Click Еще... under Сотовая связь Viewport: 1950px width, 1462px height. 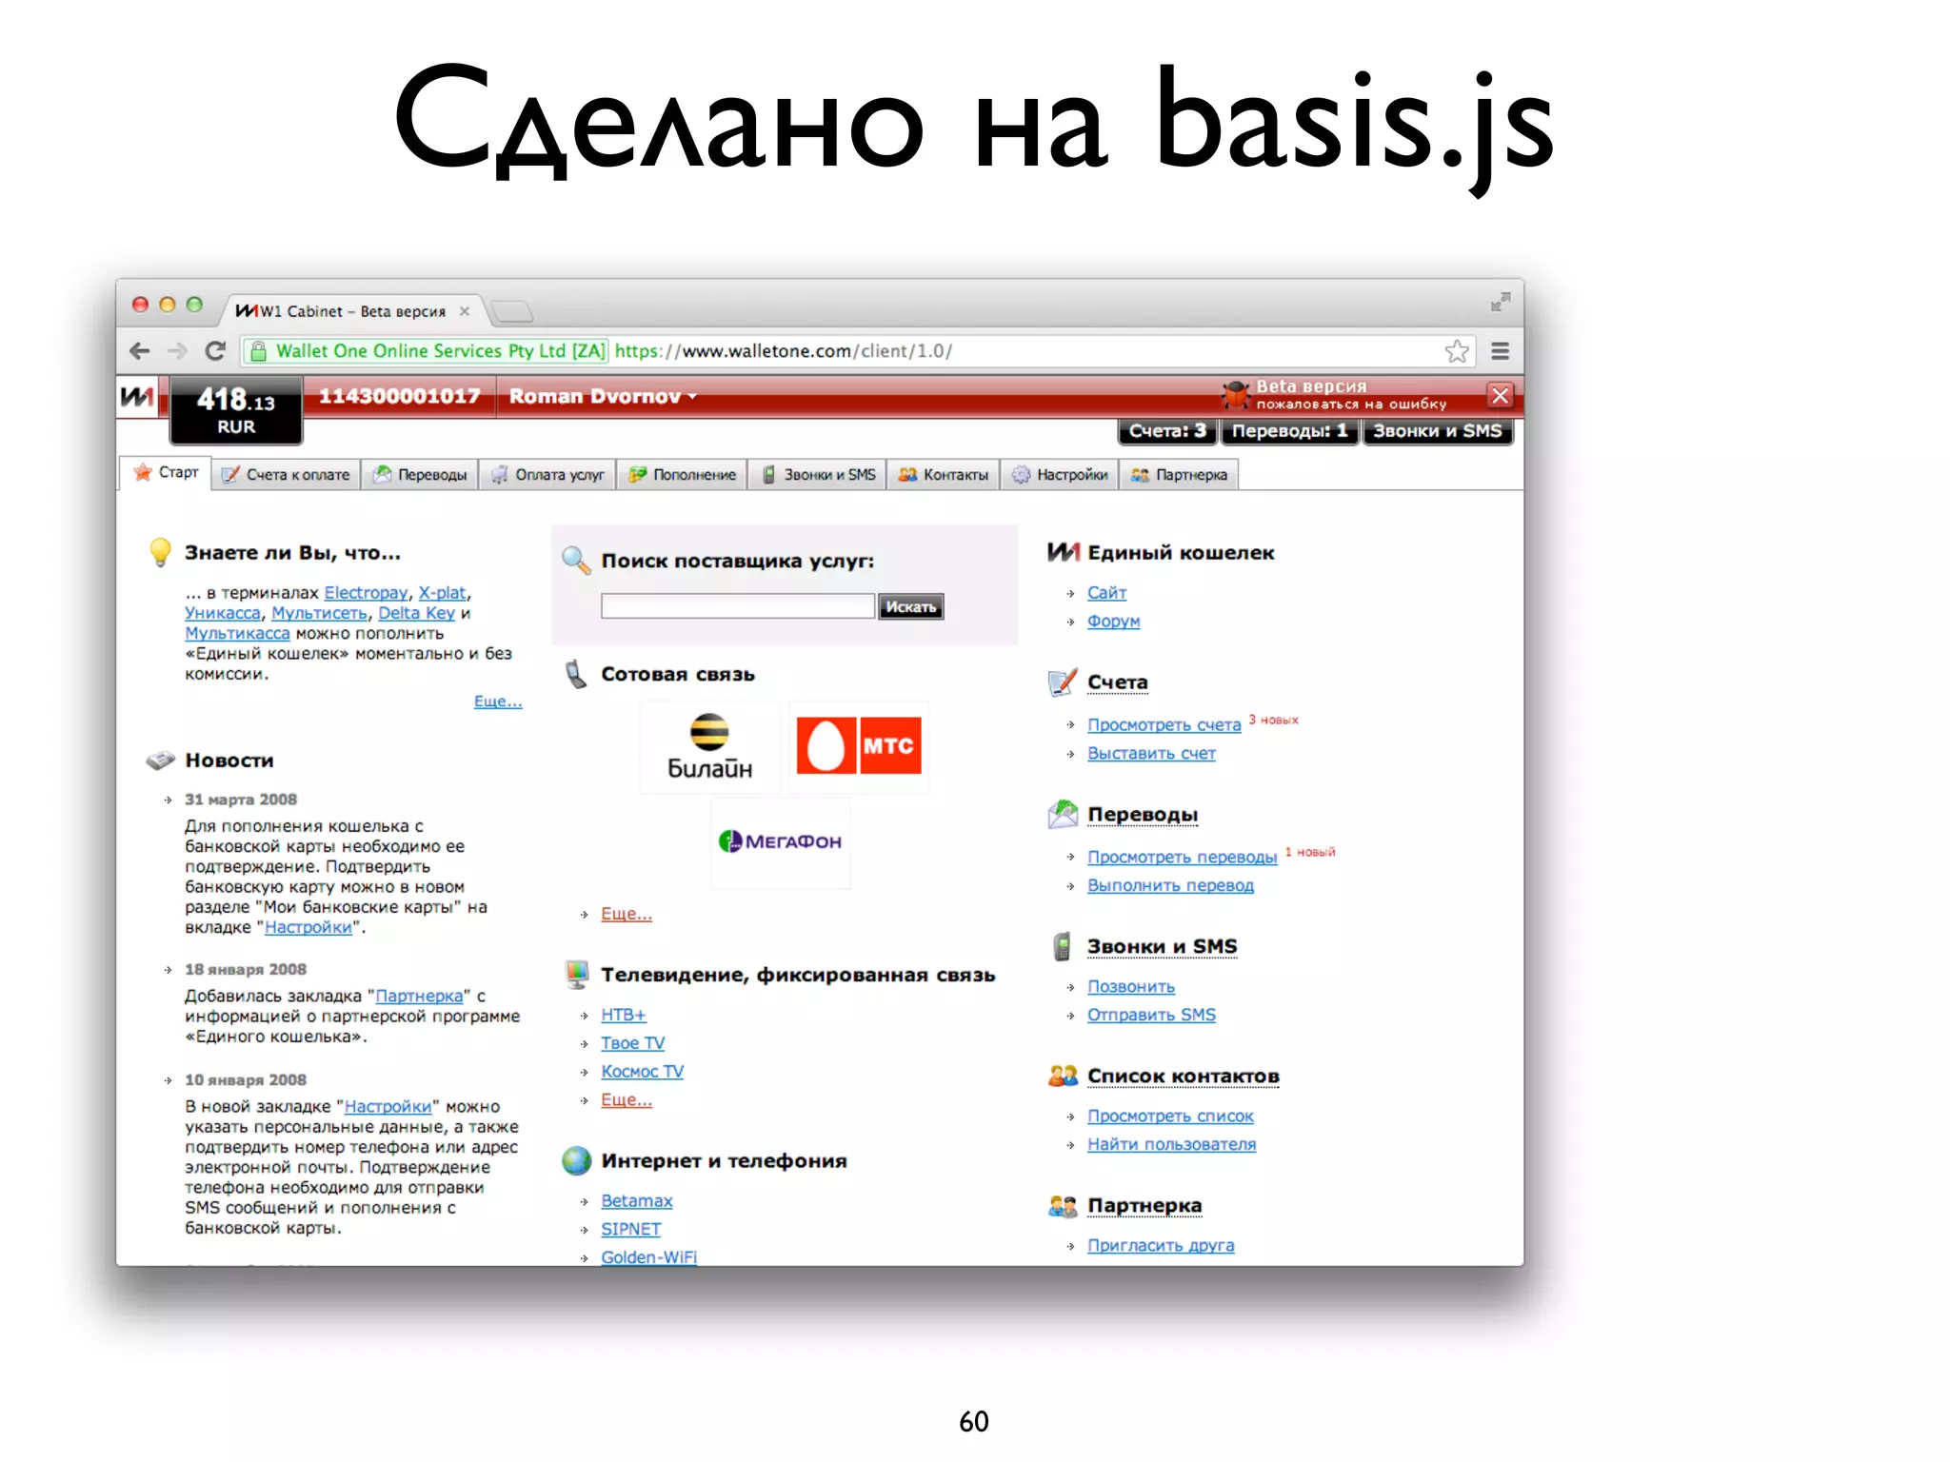point(627,914)
